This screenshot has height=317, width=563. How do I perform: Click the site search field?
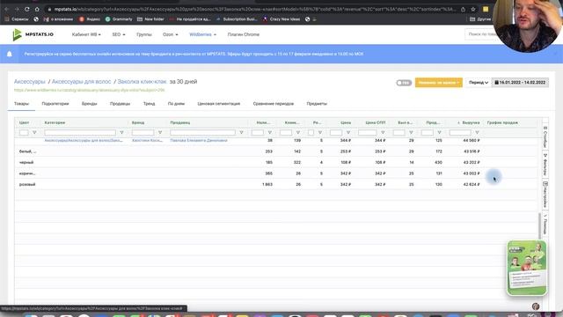pyautogui.click(x=481, y=34)
